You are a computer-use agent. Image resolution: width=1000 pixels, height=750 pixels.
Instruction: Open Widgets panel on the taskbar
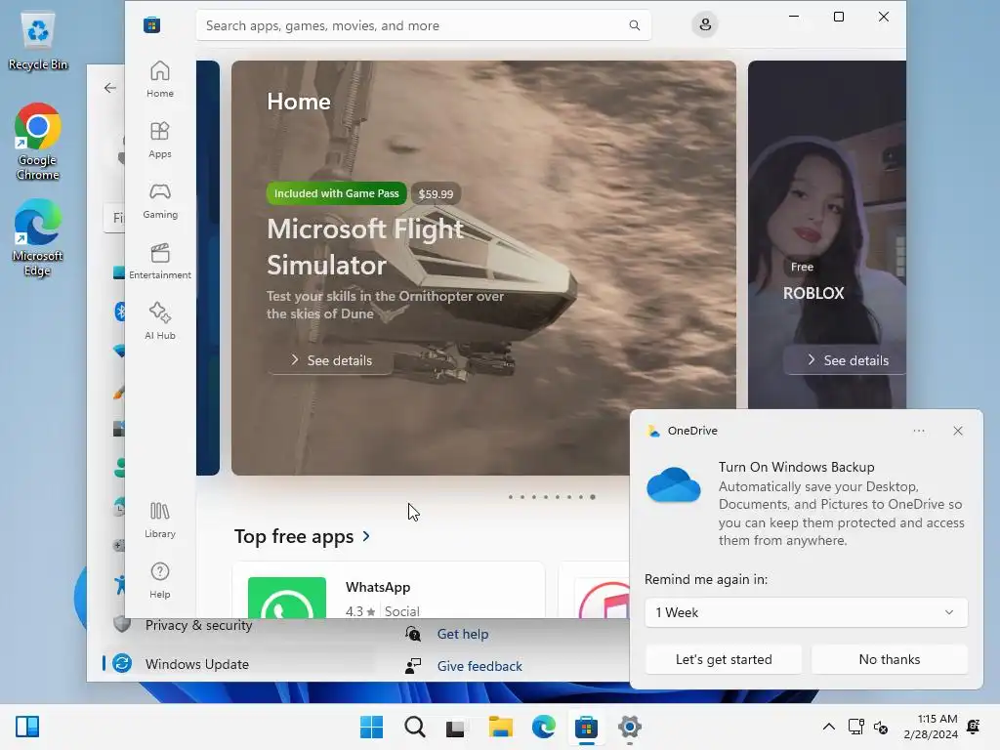[x=27, y=727]
